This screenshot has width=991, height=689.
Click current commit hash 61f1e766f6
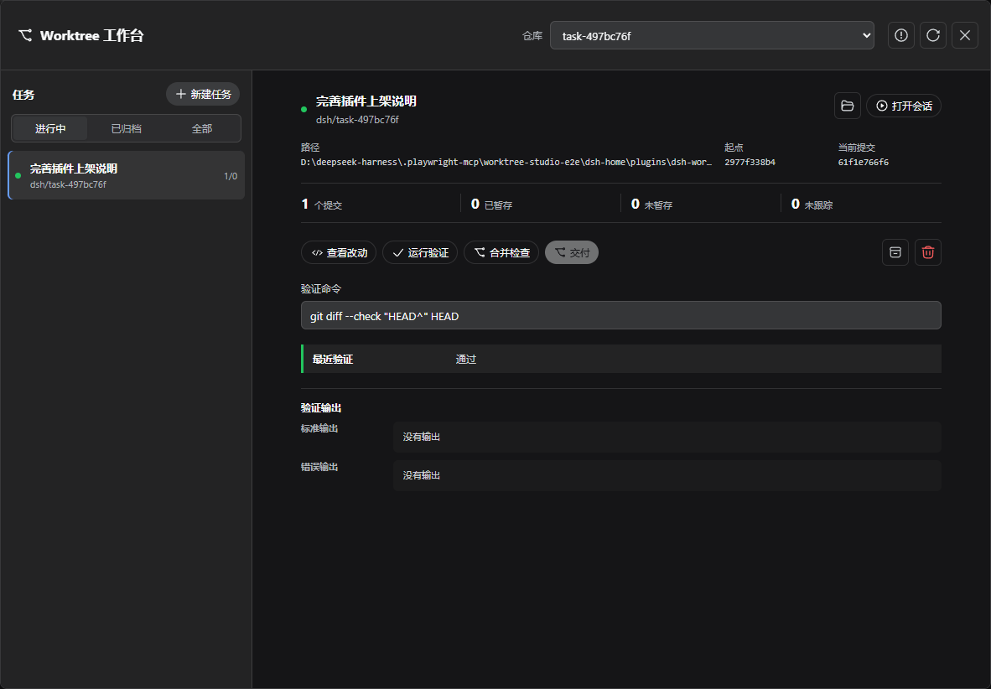(864, 162)
